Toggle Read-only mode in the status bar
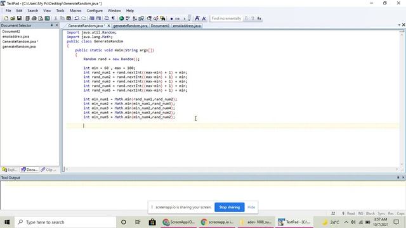Viewport: 406px width, 228px height. pyautogui.click(x=351, y=213)
